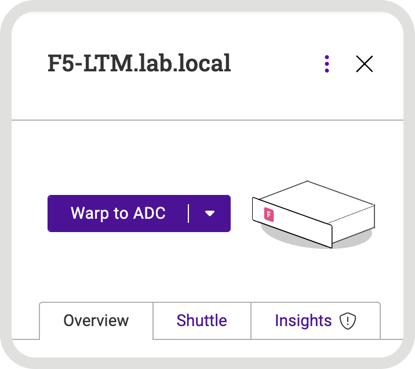
Task: Select the F5-LTM.lab.local title text
Action: [x=139, y=63]
